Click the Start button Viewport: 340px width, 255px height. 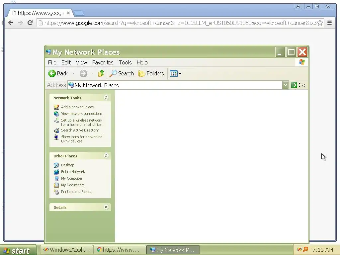[x=18, y=250]
